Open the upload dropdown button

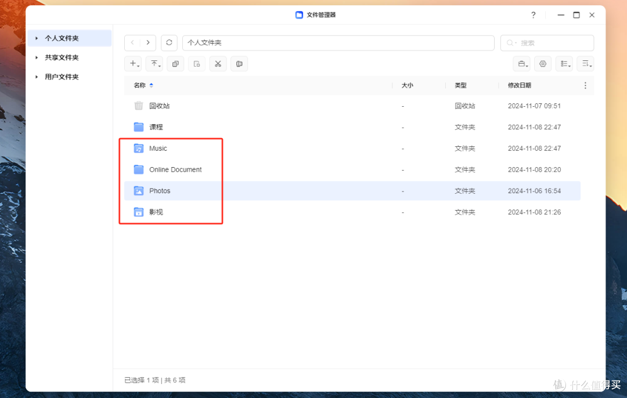click(154, 64)
